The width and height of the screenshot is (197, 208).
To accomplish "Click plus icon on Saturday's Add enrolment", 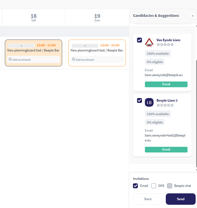I will click(x=10, y=59).
